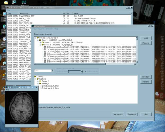This screenshot has width=165, height=132.
Task: Click the Remove button
Action: click(146, 43)
